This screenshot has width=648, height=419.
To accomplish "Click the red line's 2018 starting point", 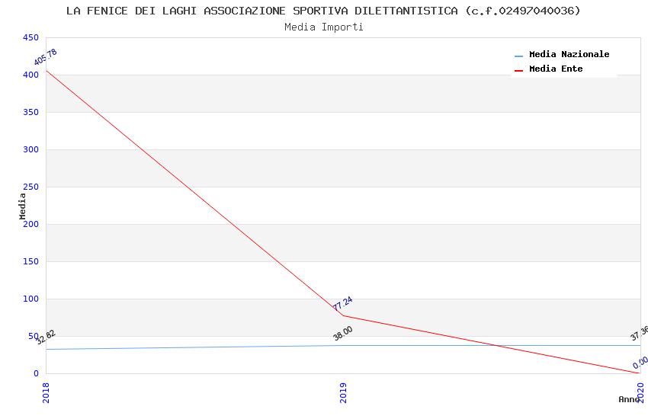I will 46,71.
